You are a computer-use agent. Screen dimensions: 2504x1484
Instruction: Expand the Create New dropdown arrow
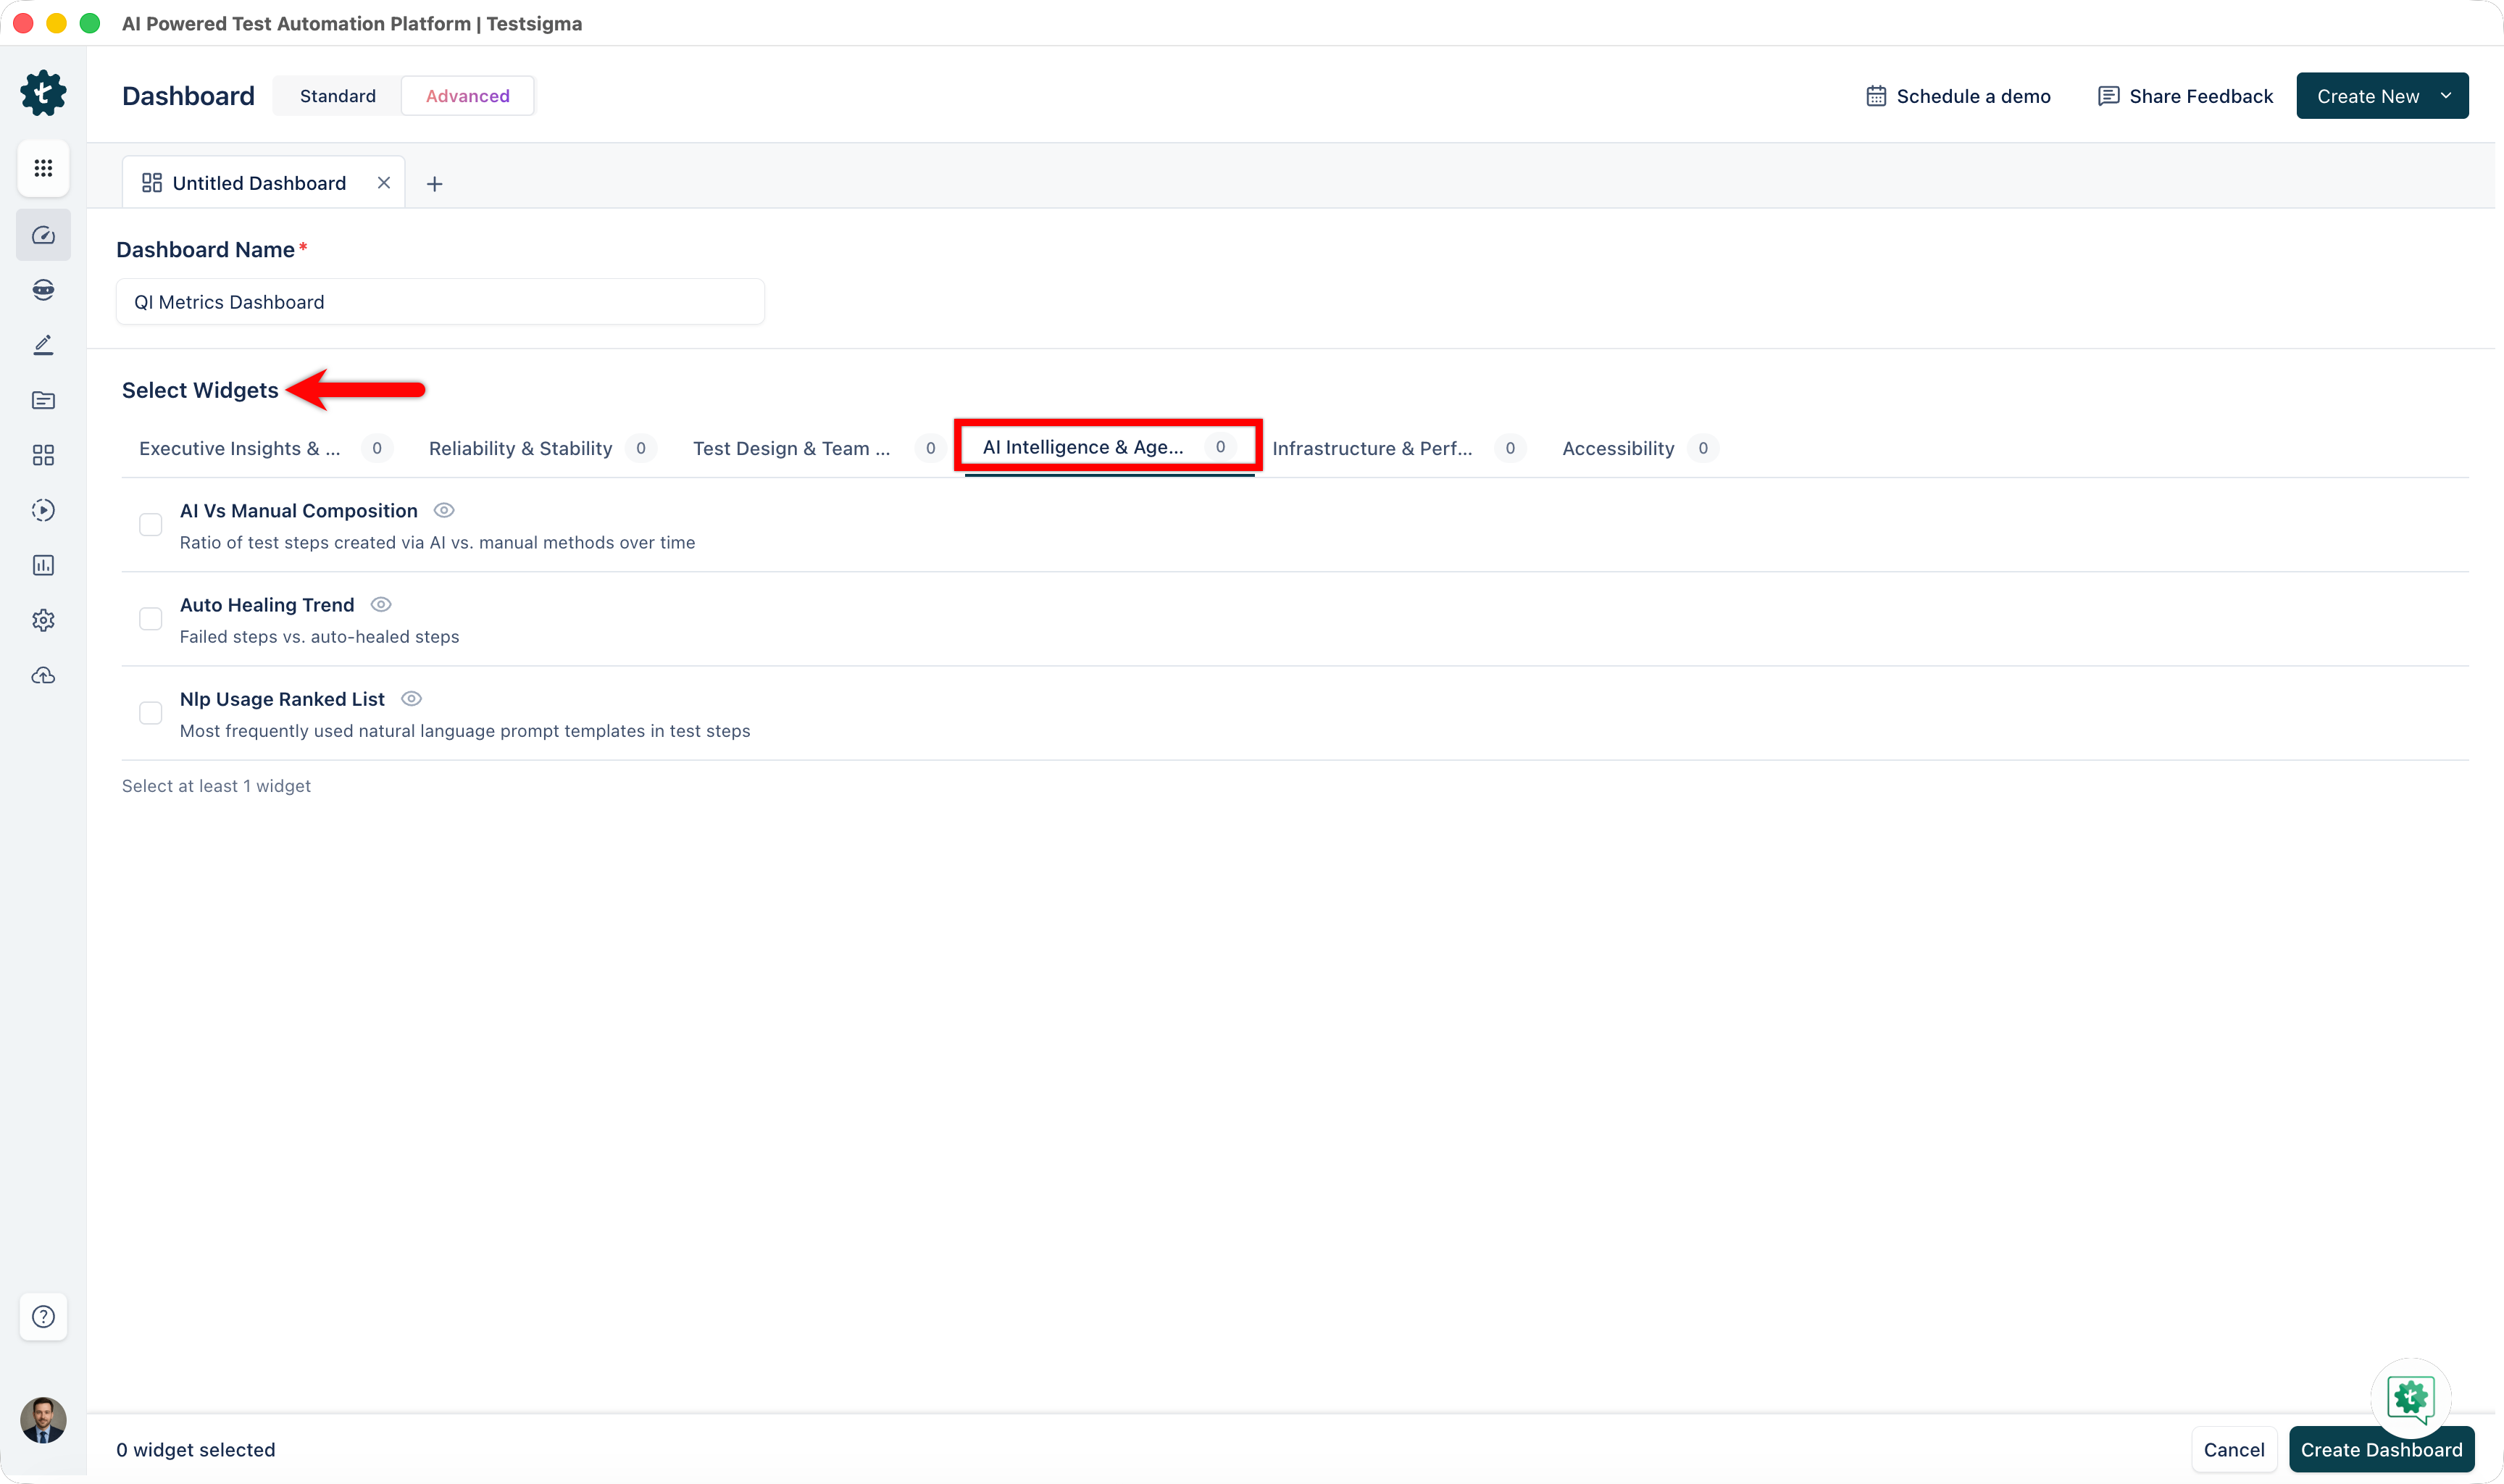(2446, 96)
